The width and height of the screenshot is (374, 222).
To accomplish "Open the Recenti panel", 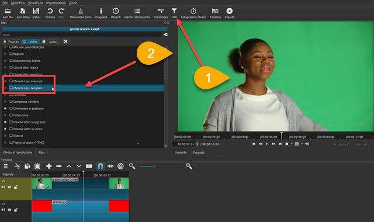I will click(116, 13).
